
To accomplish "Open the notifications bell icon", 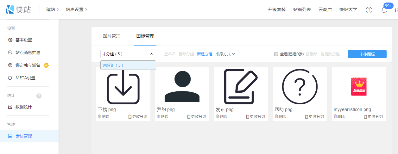I will click(x=384, y=10).
